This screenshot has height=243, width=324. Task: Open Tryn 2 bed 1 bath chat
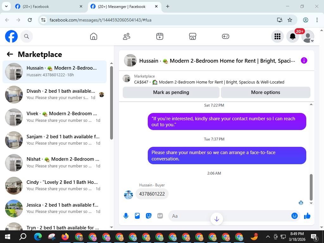[54, 226]
